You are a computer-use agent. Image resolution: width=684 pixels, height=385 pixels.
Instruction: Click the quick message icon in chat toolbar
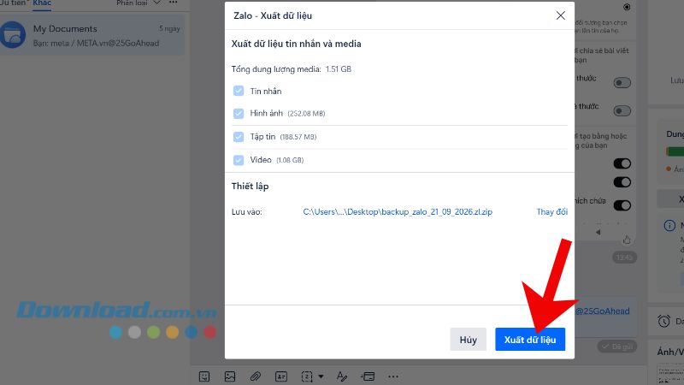tap(368, 376)
